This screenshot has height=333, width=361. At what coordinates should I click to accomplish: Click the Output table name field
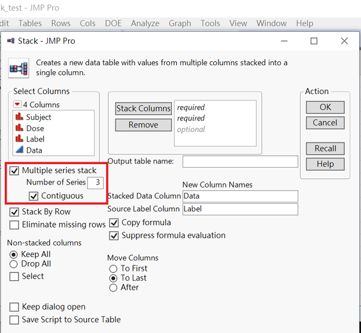(x=240, y=162)
